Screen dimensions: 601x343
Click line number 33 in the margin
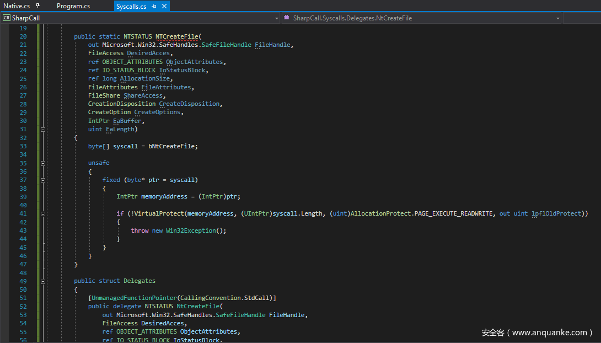23,146
